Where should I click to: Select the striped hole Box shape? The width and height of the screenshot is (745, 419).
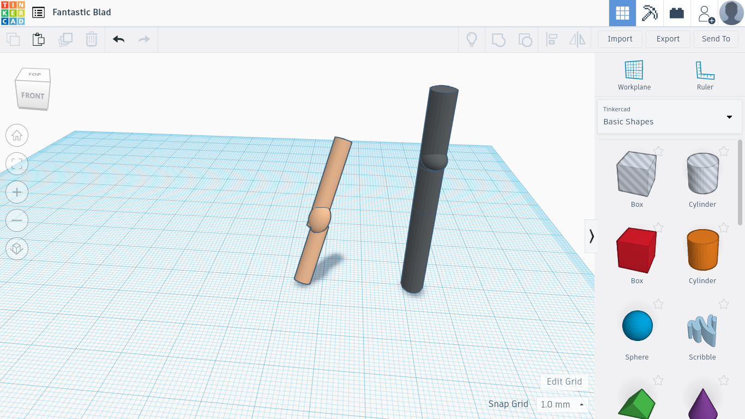pyautogui.click(x=637, y=173)
